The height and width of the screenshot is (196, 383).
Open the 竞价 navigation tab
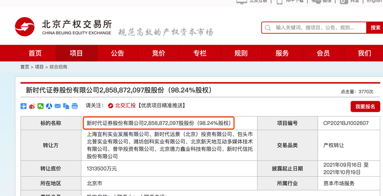(159, 53)
